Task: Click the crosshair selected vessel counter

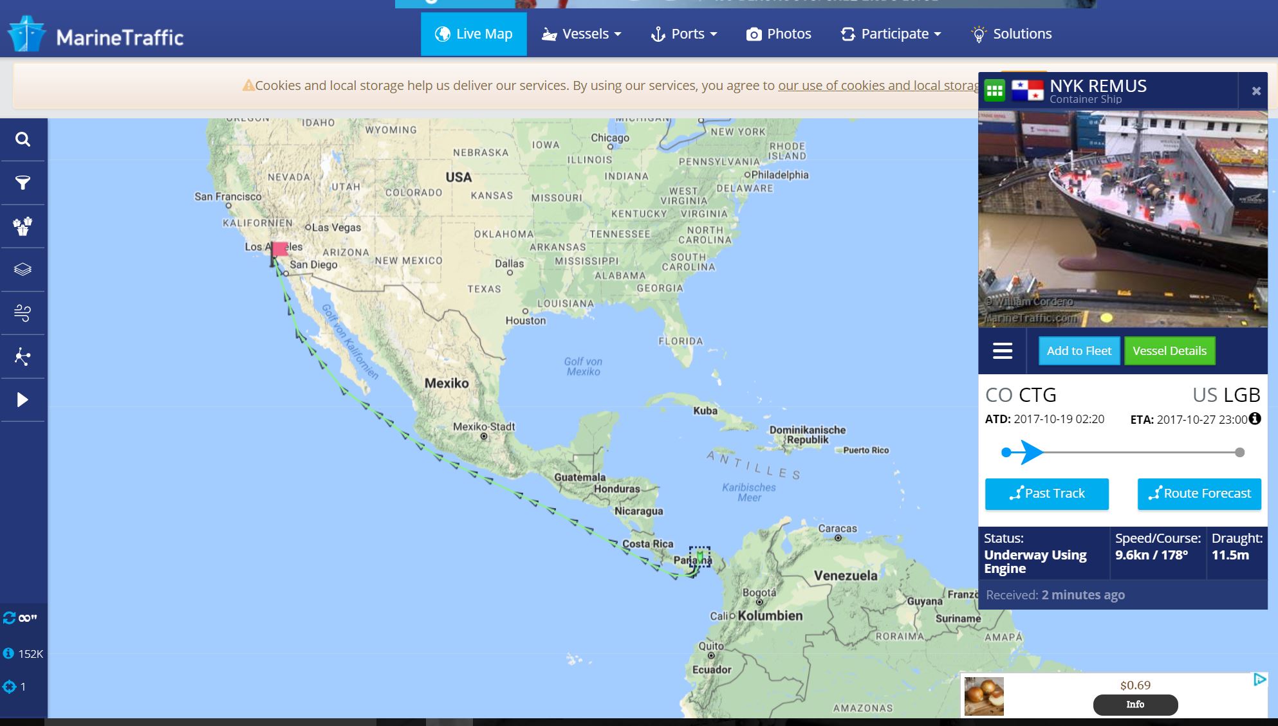Action: click(9, 687)
